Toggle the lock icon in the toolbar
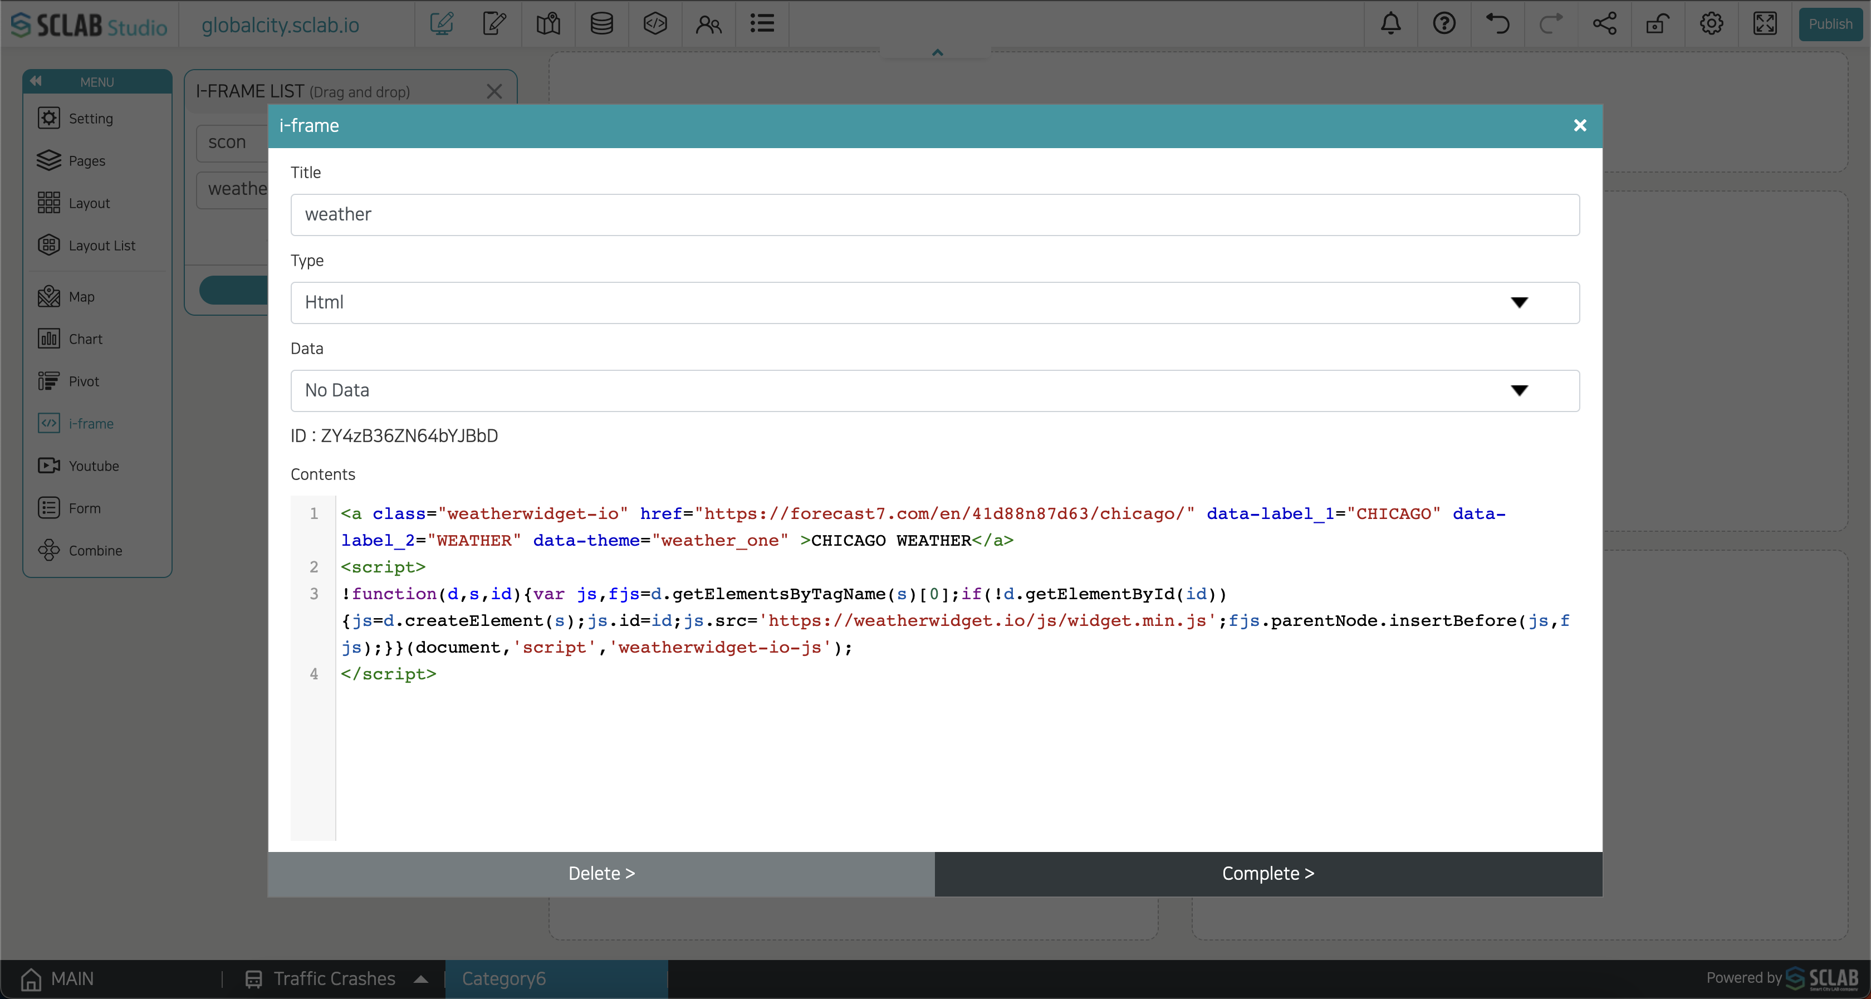 (x=1658, y=24)
